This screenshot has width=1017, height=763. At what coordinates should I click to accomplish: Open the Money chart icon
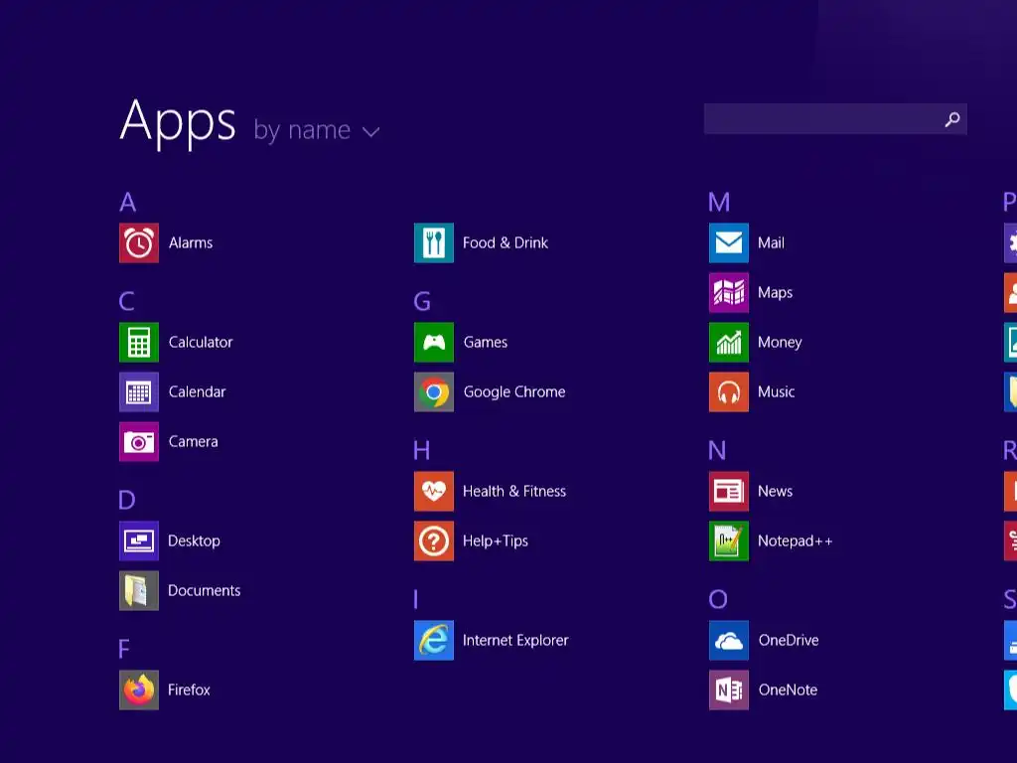click(729, 343)
